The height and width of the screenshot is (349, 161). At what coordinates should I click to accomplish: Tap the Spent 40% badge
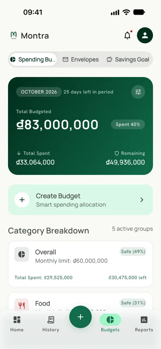[128, 124]
